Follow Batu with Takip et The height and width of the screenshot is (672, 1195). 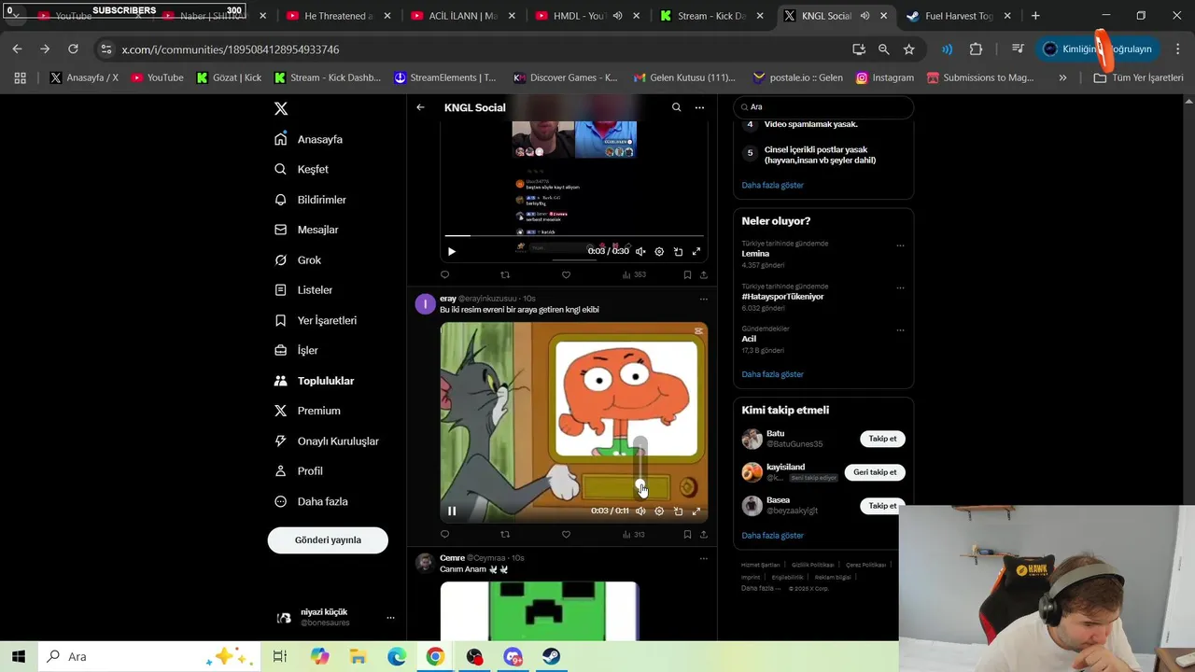coord(882,439)
